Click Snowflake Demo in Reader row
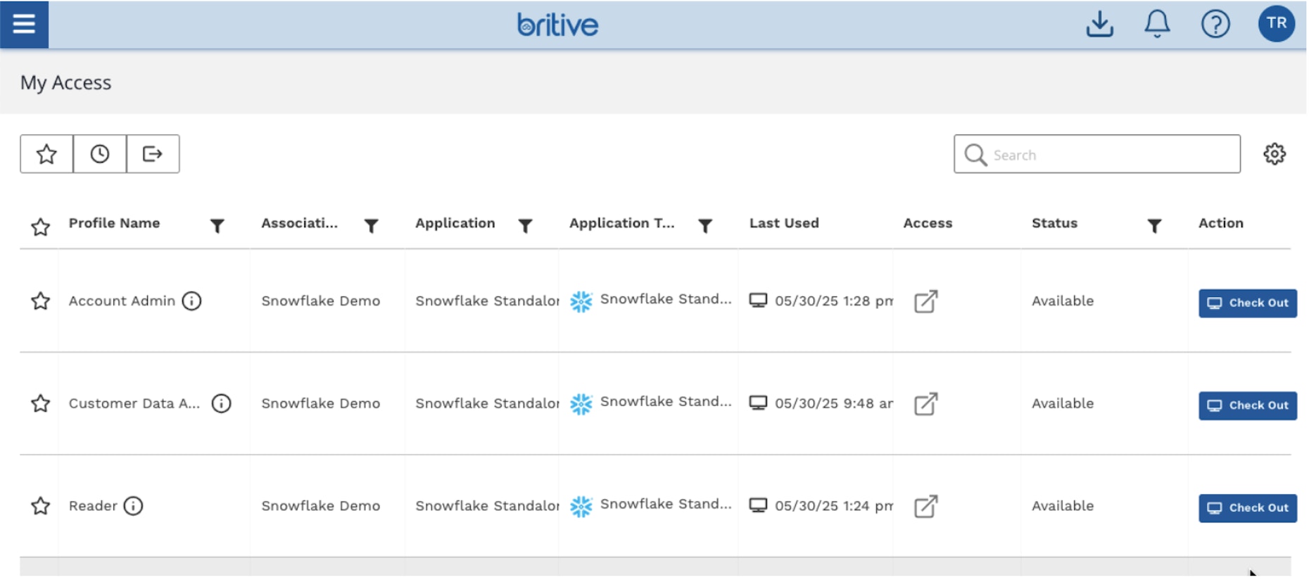This screenshot has width=1309, height=582. click(x=321, y=506)
